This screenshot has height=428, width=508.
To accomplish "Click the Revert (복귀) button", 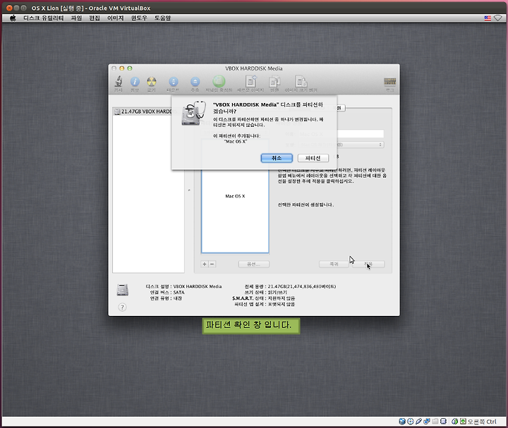I will click(x=334, y=264).
